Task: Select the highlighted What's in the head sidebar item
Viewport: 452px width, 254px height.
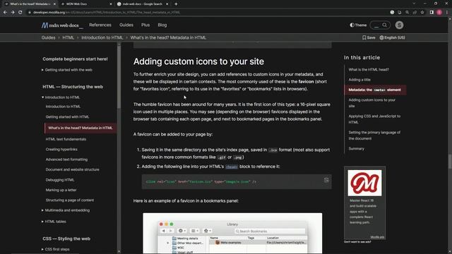Action: point(81,128)
